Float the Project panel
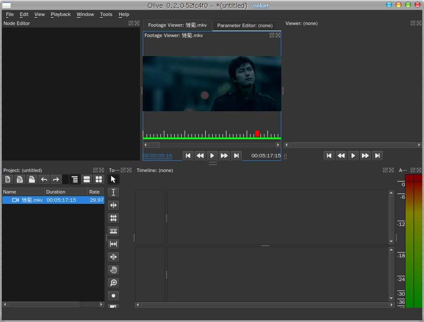The width and height of the screenshot is (424, 322). (95, 170)
